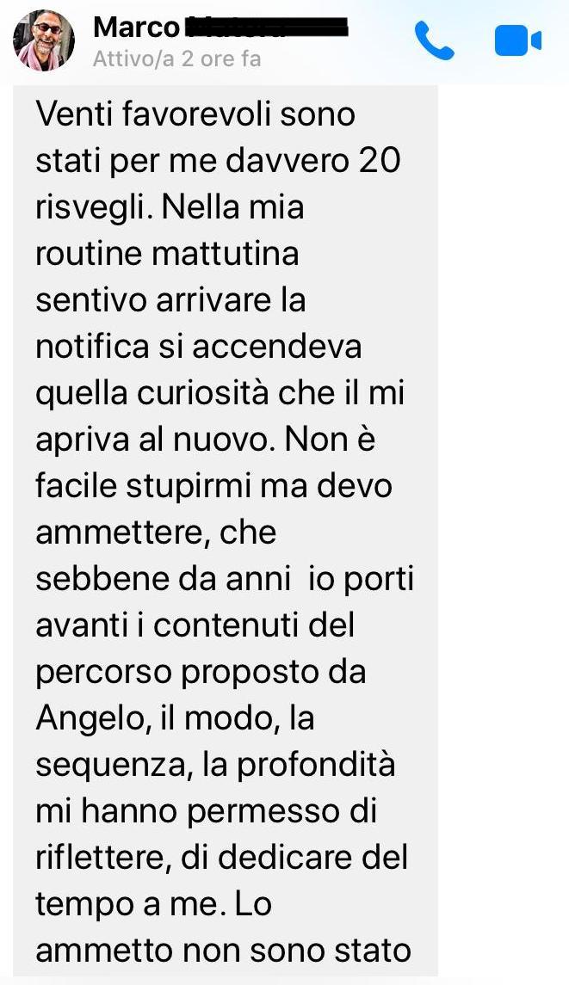569x985 pixels.
Task: Open Marco's profile picture
Action: pos(43,40)
